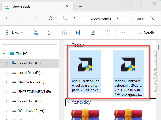Viewport: 161px width, 120px height.
Task: Click the Delete trash icon
Action: [x=108, y=33]
